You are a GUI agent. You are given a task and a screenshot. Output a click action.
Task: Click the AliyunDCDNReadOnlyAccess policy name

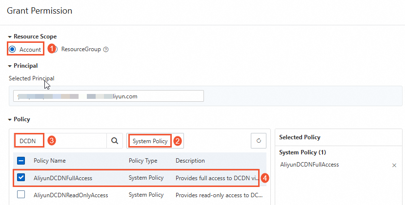[71, 195]
